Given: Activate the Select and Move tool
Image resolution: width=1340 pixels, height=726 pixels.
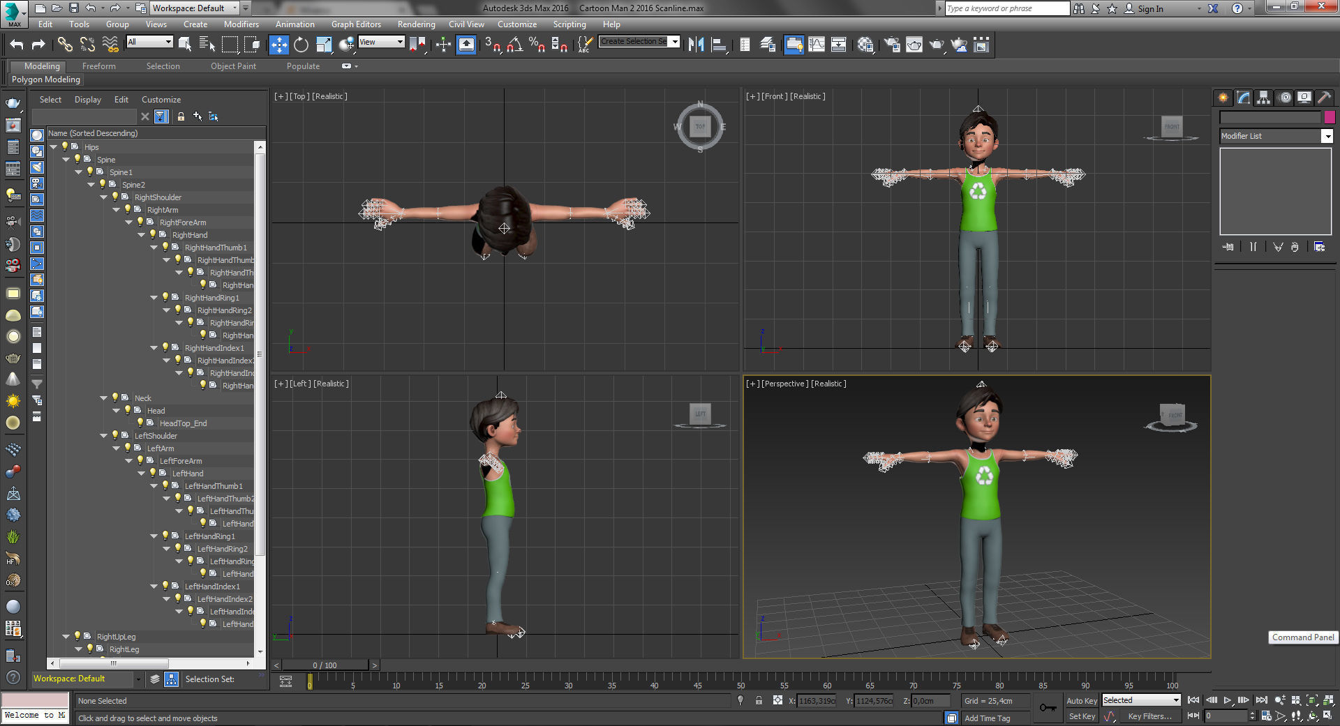Looking at the screenshot, I should point(278,45).
